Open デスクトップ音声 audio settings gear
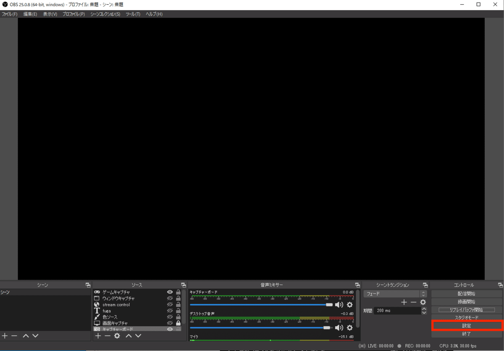Viewport: 504px width, 351px height. click(x=349, y=327)
